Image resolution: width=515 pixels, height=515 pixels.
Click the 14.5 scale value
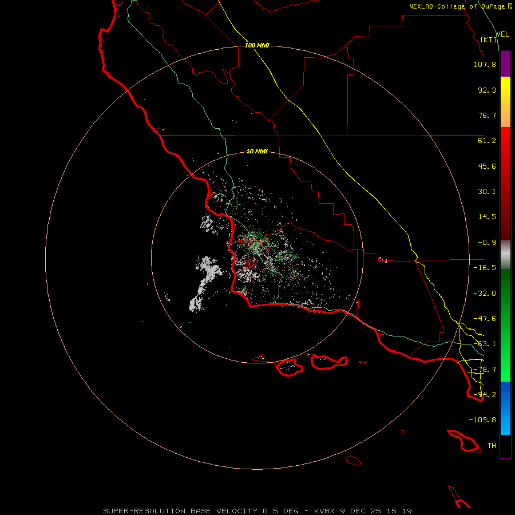(x=487, y=217)
